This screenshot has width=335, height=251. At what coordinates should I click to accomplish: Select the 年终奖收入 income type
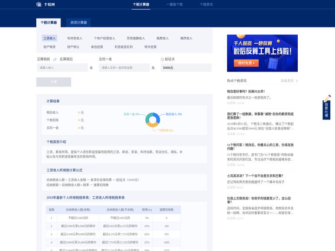pyautogui.click(x=74, y=38)
